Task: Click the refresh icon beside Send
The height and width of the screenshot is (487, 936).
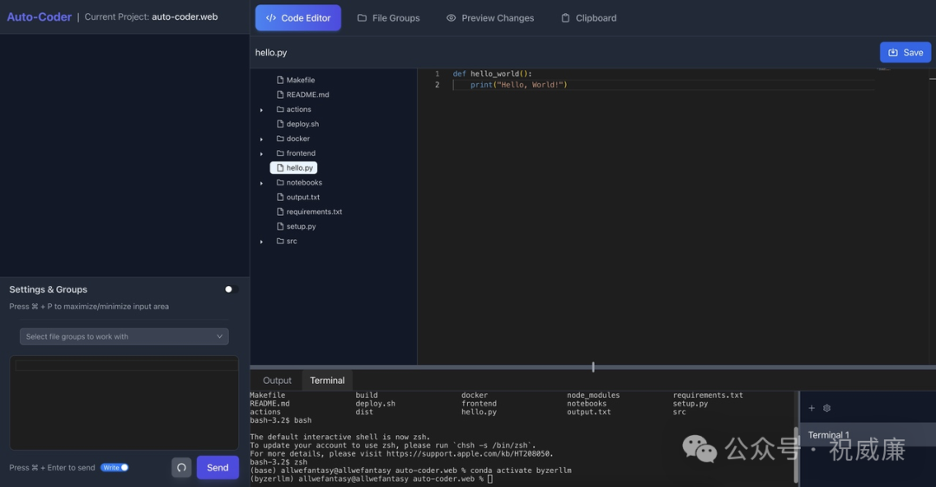Action: (181, 467)
